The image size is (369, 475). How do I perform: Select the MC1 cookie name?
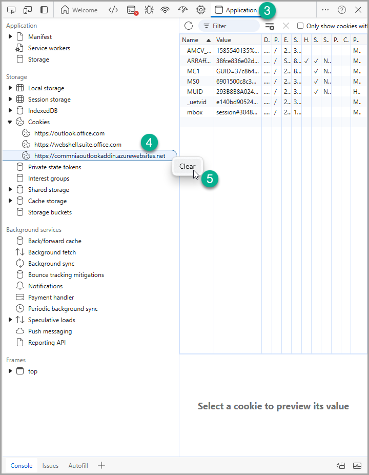[x=193, y=71]
